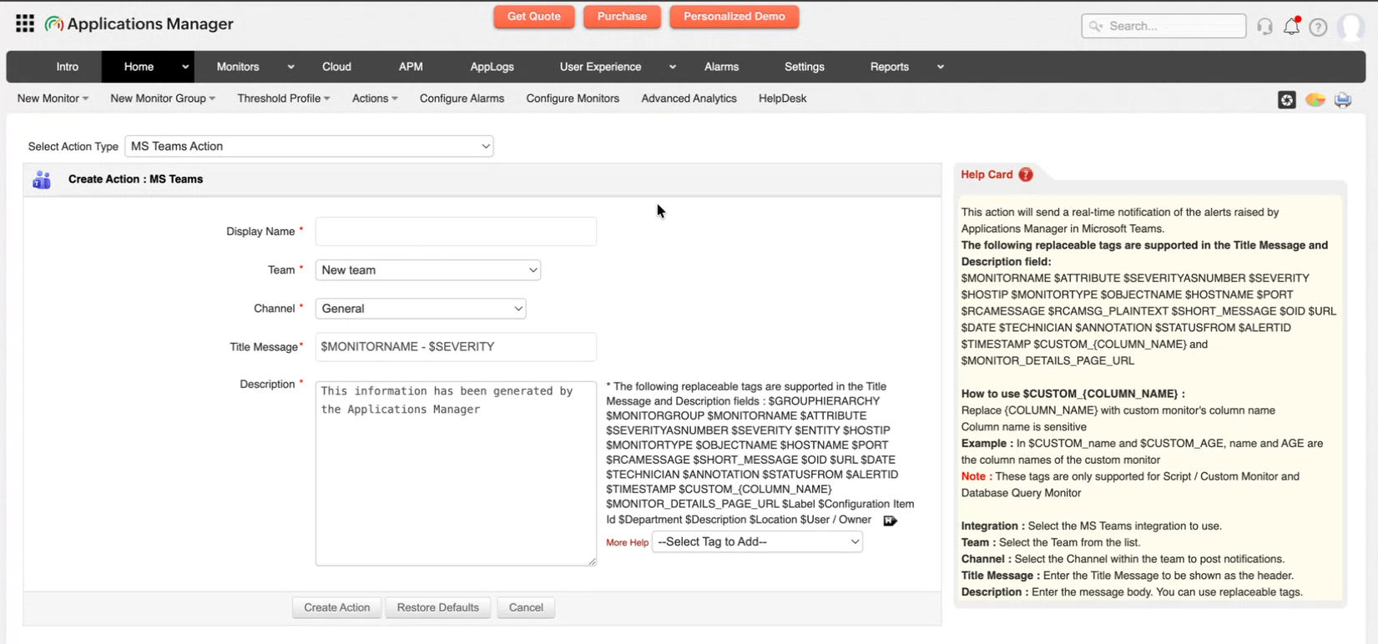
Task: Open the Select Action Type dropdown
Action: [x=309, y=146]
